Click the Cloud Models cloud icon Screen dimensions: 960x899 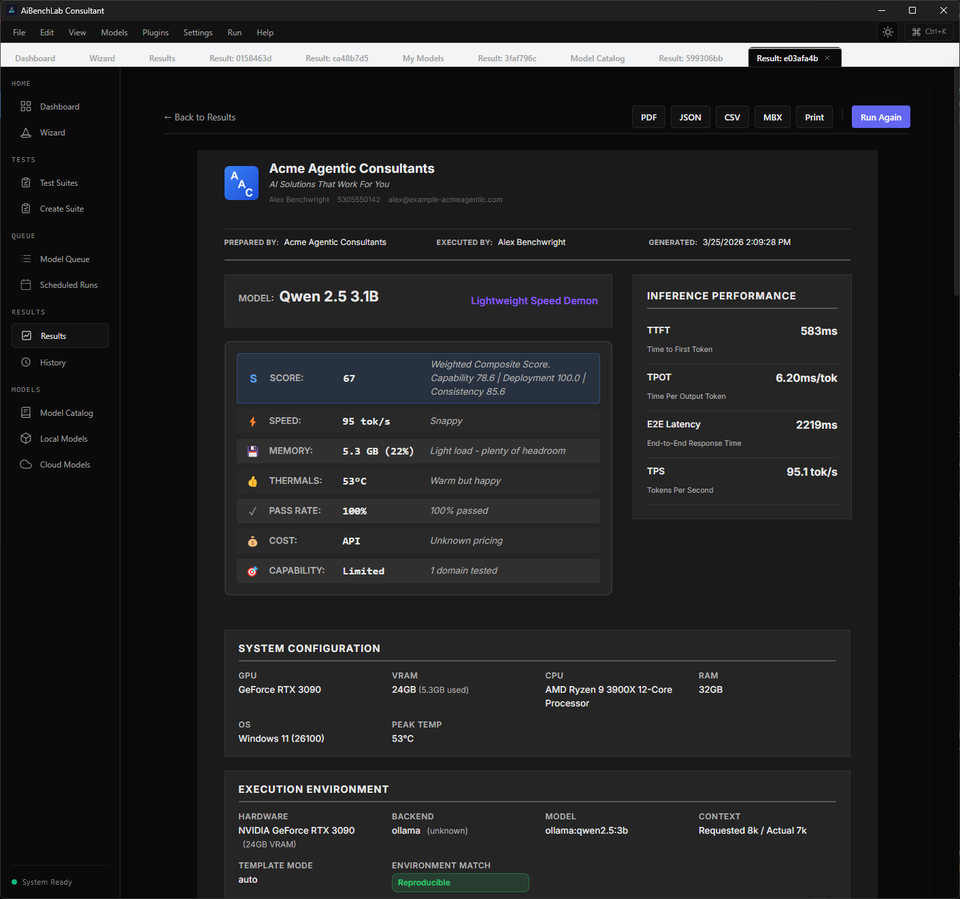pyautogui.click(x=26, y=464)
